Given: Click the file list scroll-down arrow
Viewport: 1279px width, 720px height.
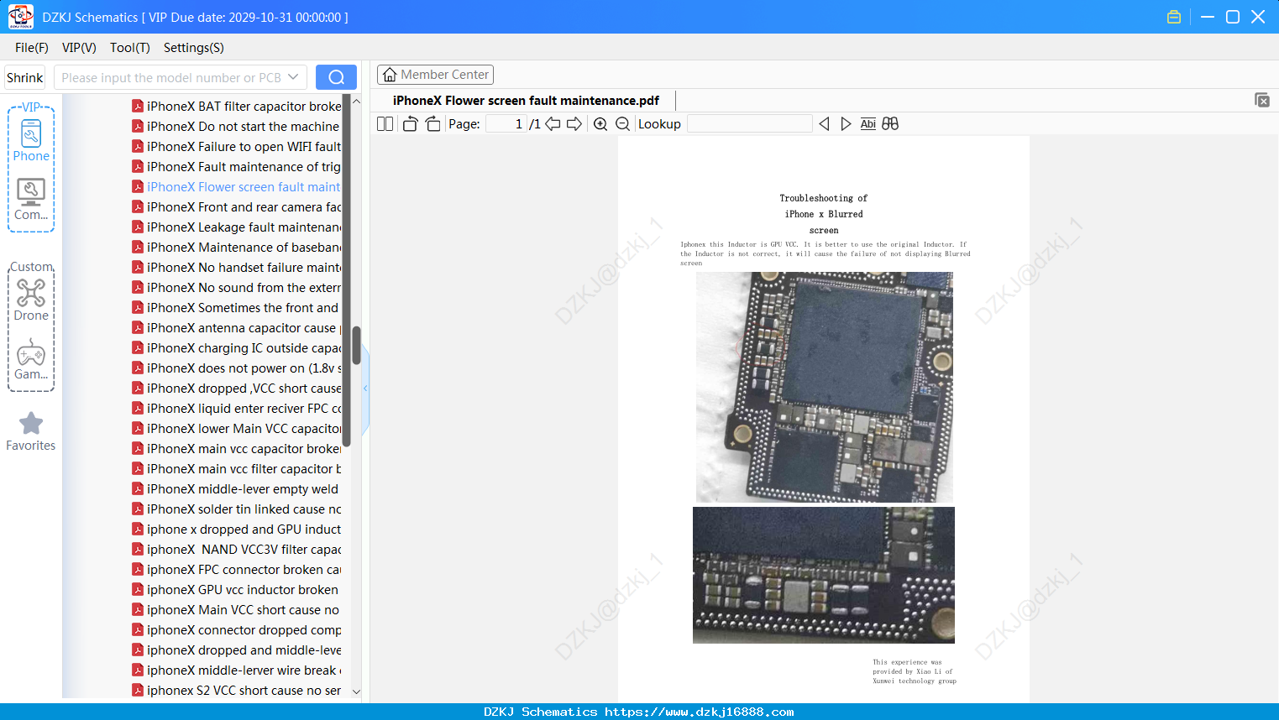Looking at the screenshot, I should click(356, 692).
